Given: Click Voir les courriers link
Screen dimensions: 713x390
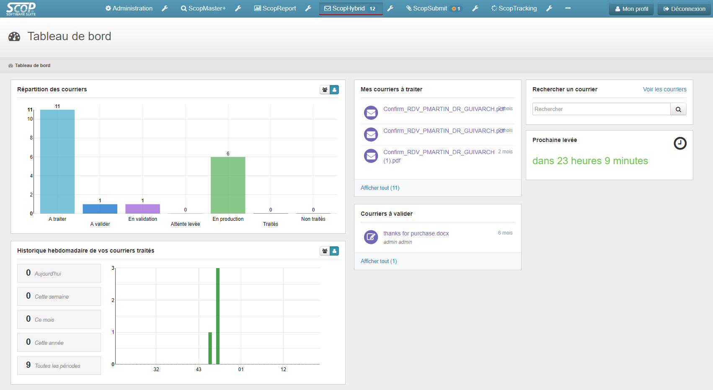Looking at the screenshot, I should (x=664, y=89).
